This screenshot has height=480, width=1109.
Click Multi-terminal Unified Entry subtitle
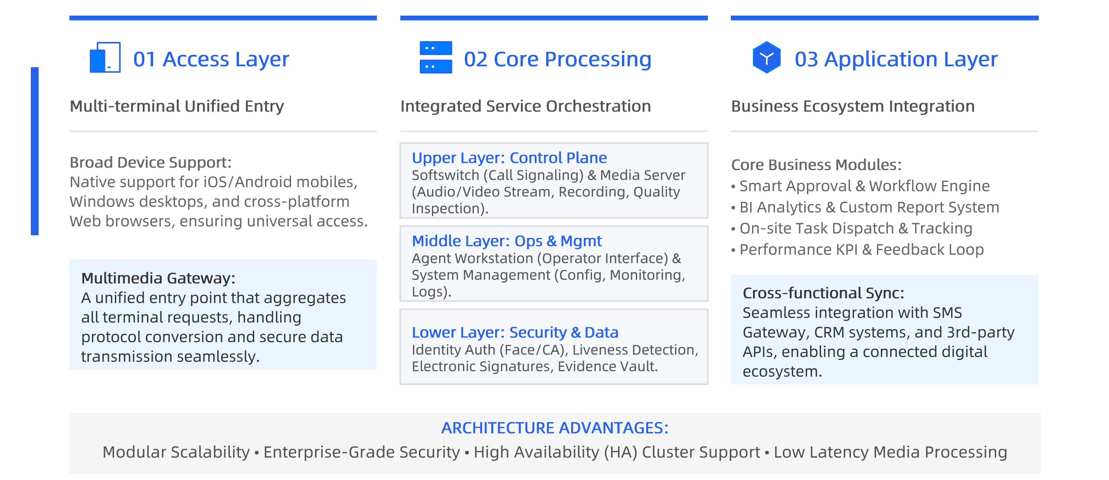tap(177, 106)
